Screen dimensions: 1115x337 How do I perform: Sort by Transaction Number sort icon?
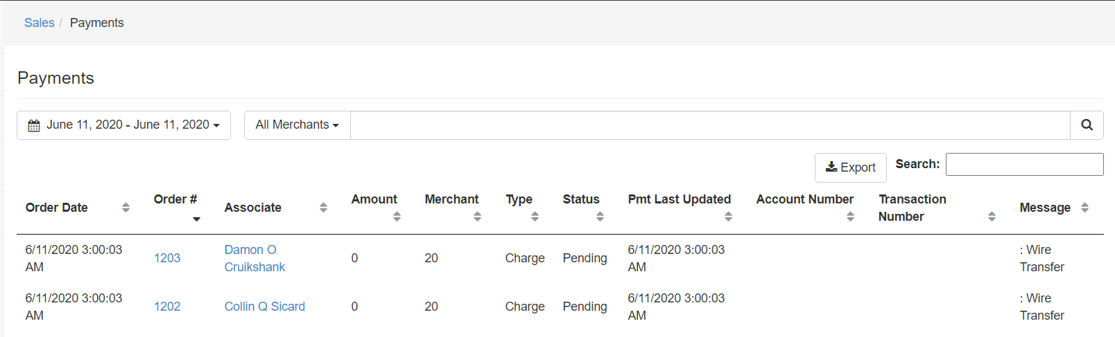[x=992, y=217]
